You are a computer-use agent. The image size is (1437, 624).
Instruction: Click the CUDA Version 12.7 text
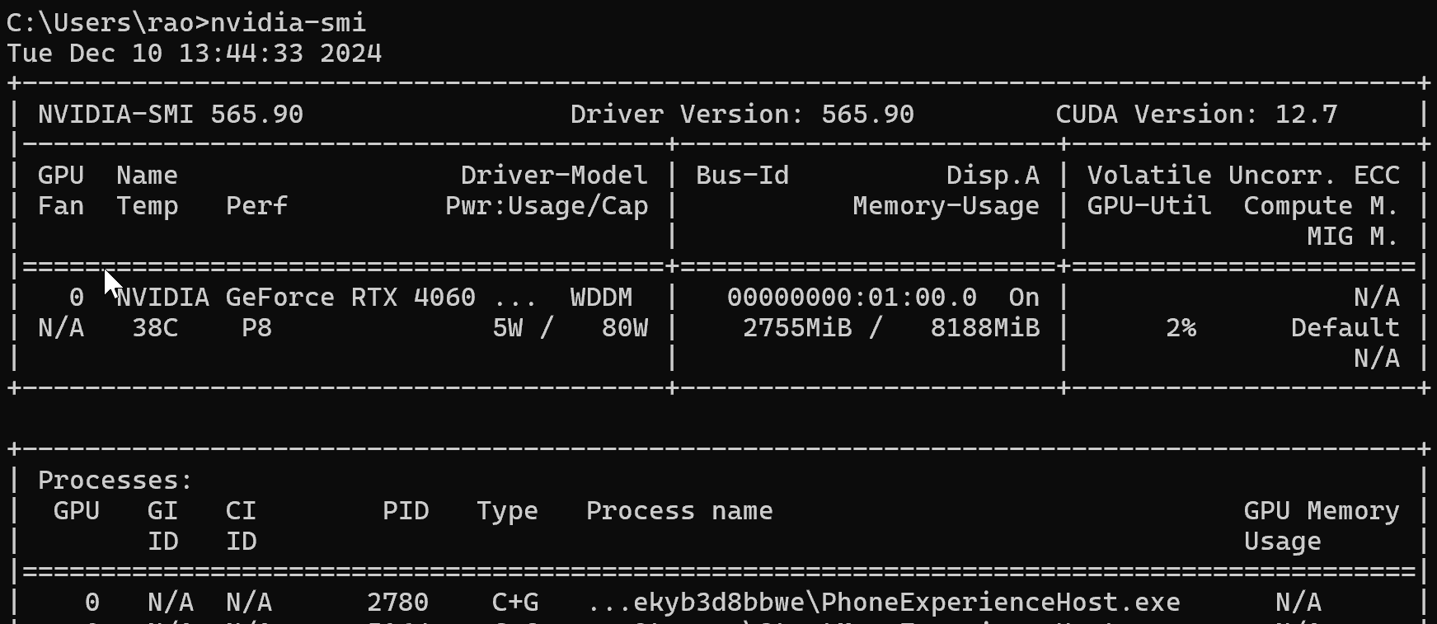pos(1196,114)
